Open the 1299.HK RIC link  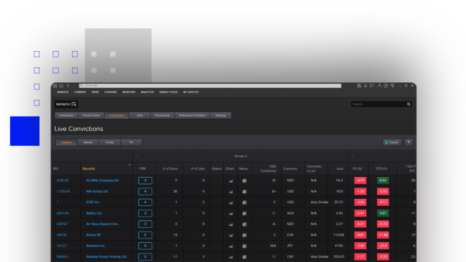63,191
